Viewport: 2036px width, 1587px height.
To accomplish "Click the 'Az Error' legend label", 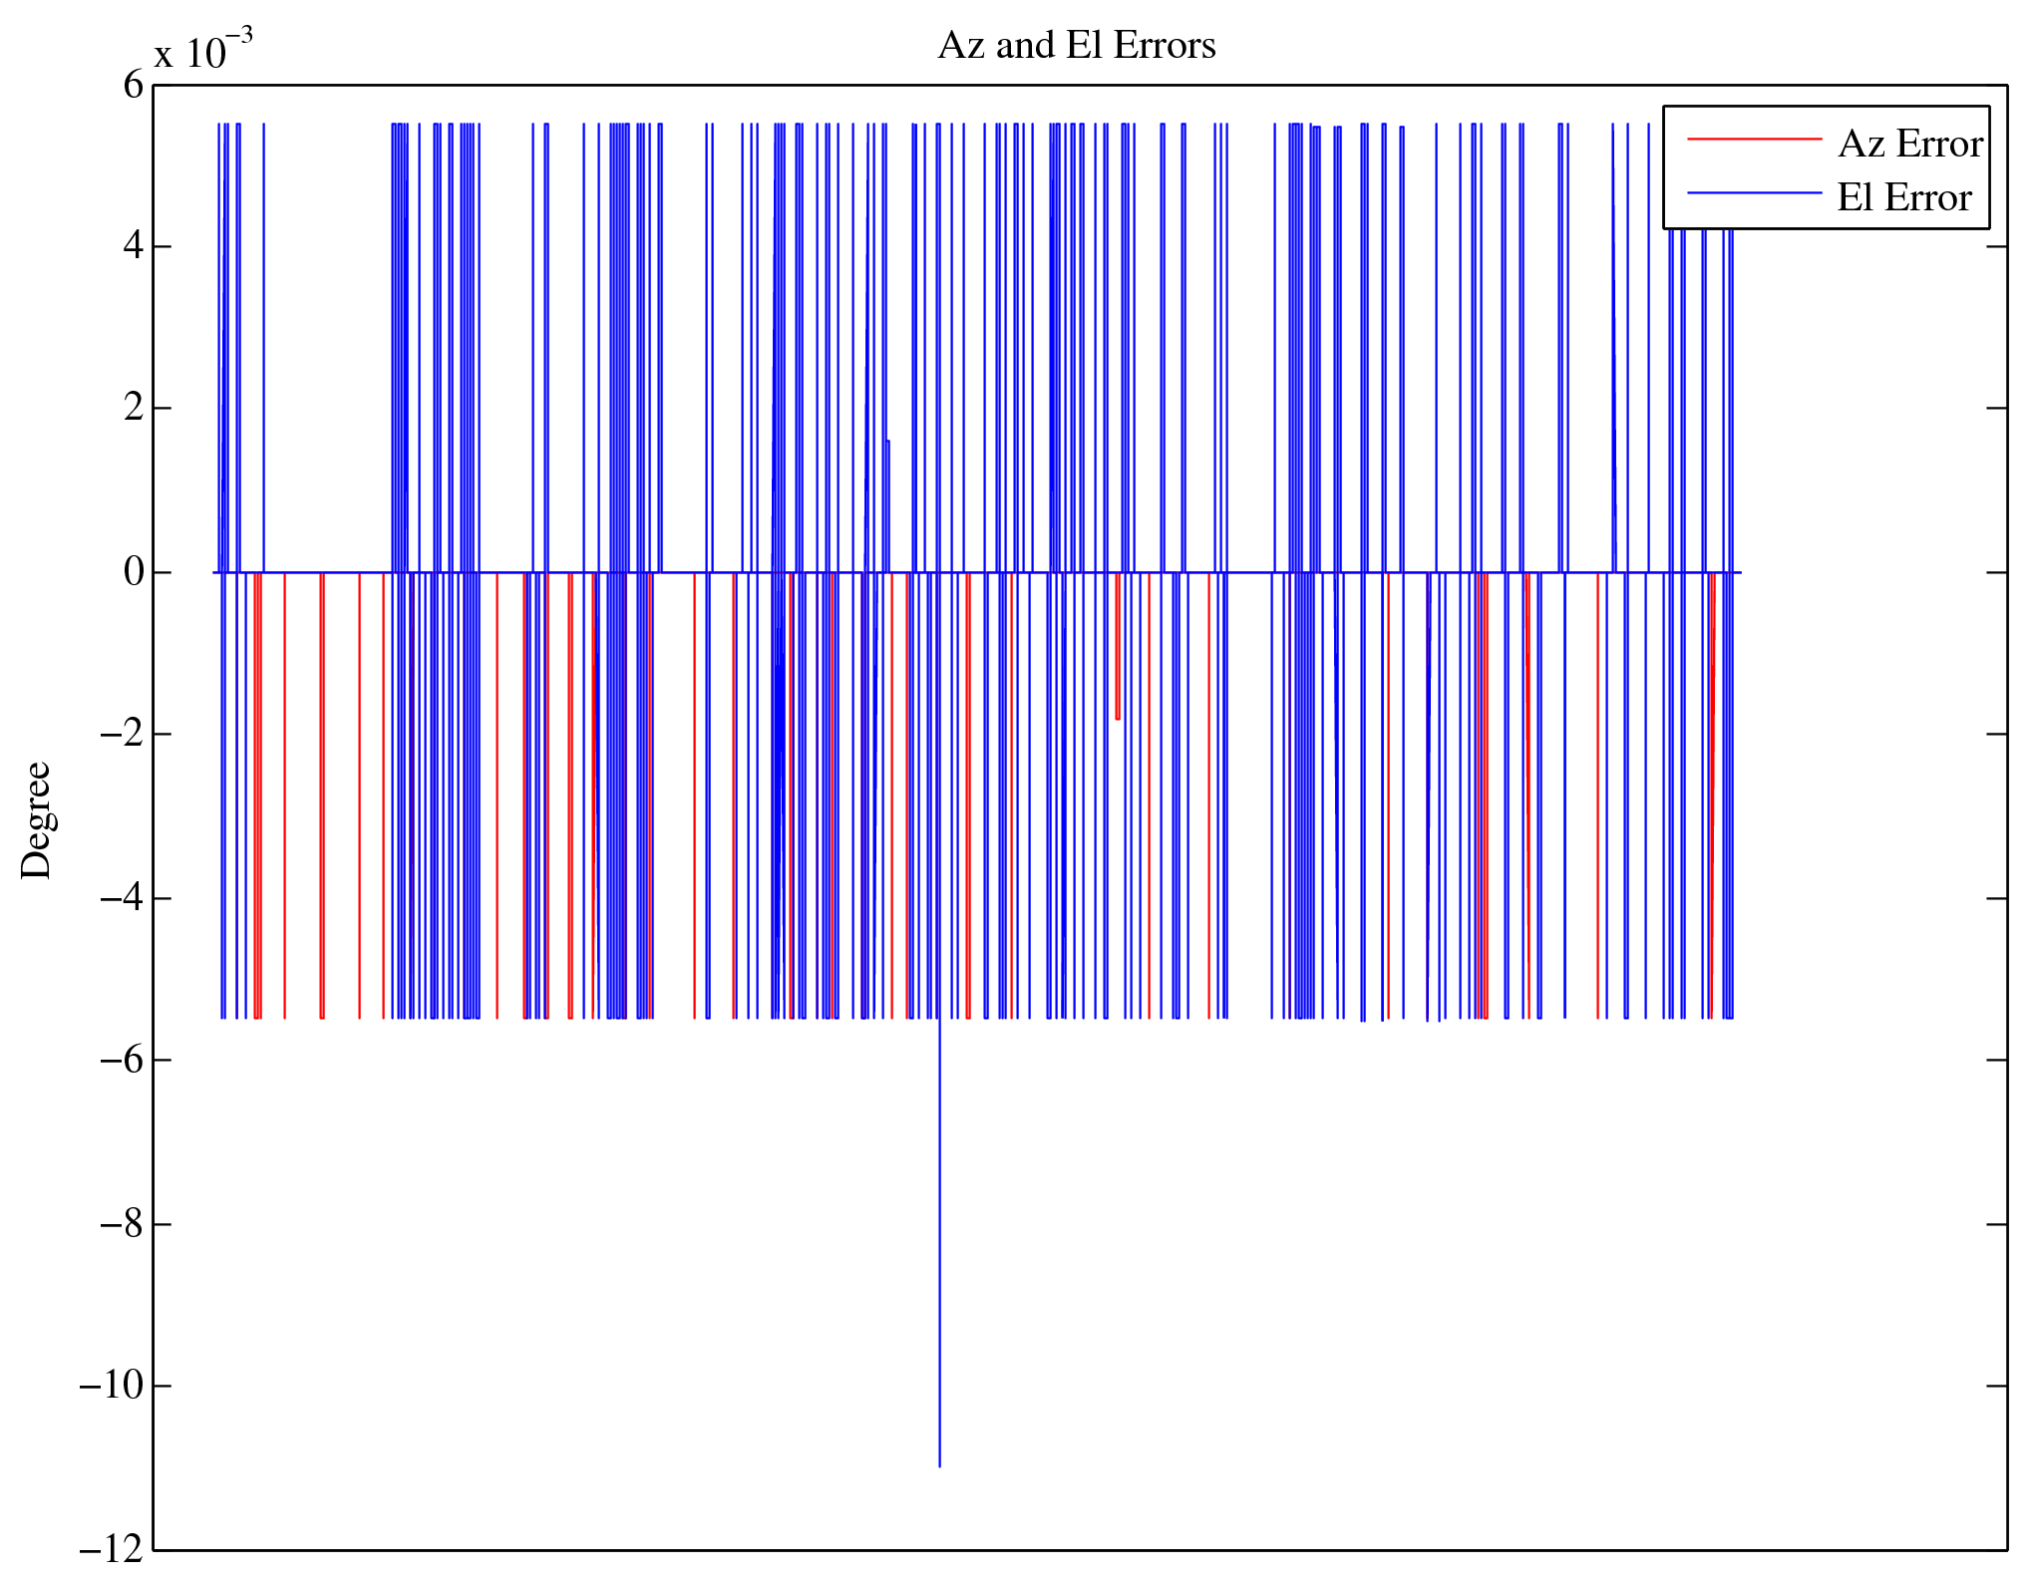I will 1909,144.
